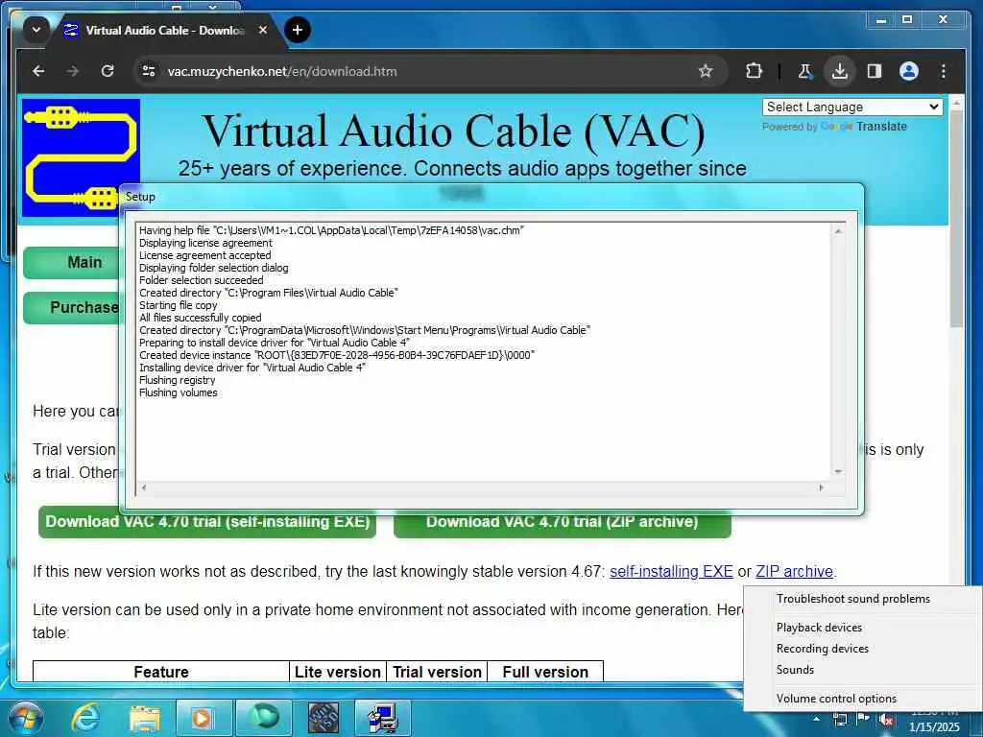Click the taskbar date 1/15/2025
This screenshot has height=737, width=983.
933,727
